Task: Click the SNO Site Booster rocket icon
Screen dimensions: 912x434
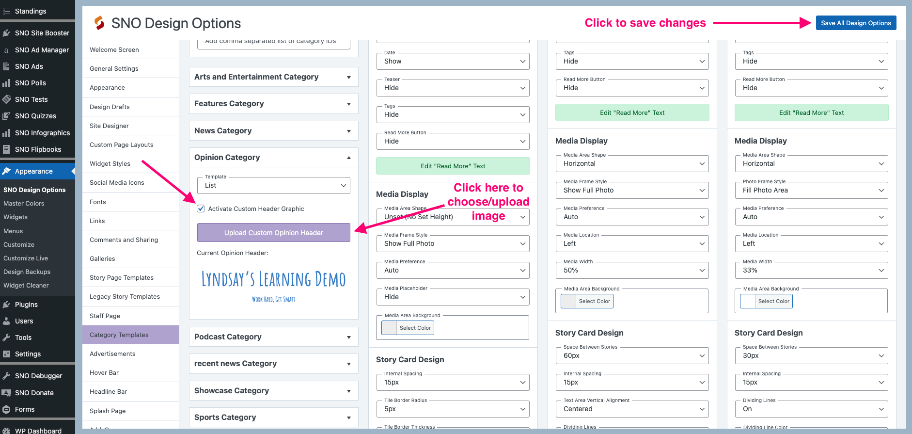Action: pyautogui.click(x=6, y=33)
